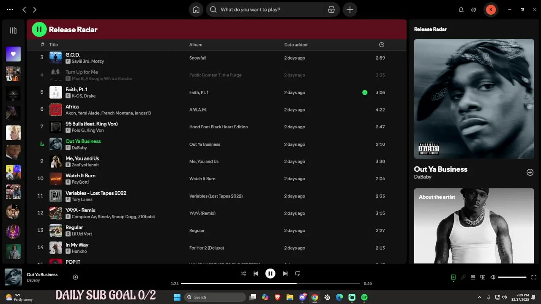Sort by the Date added column header
The width and height of the screenshot is (541, 304).
pyautogui.click(x=296, y=45)
